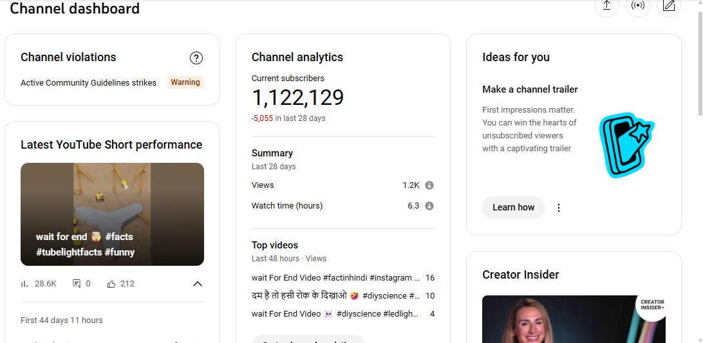Open three-dot menu next to Learn how
Screen dimensions: 703x343
[x=559, y=208]
